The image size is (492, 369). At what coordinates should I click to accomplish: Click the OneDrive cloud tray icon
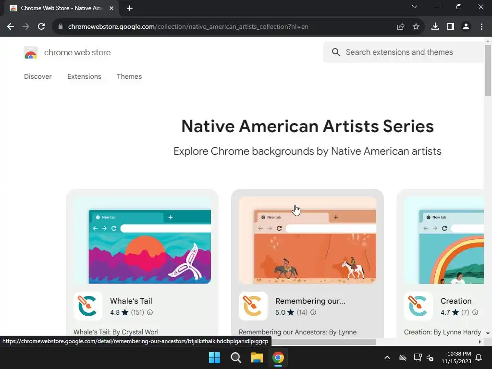coord(403,357)
